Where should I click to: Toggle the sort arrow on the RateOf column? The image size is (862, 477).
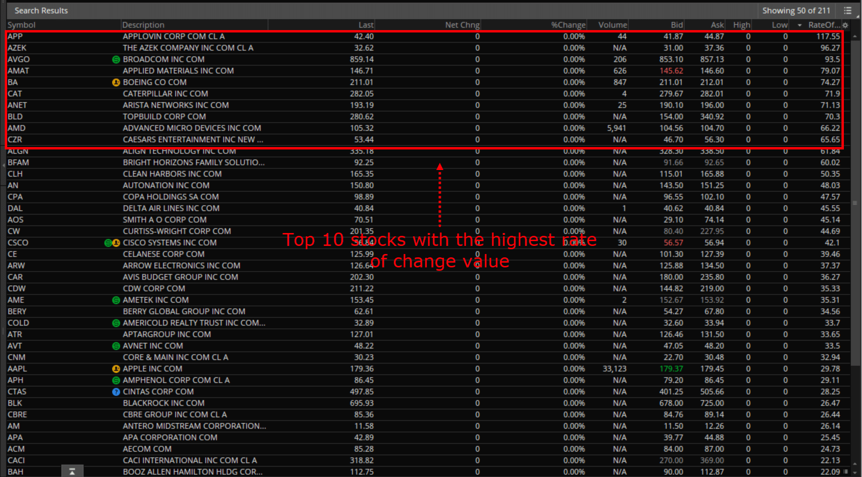799,25
